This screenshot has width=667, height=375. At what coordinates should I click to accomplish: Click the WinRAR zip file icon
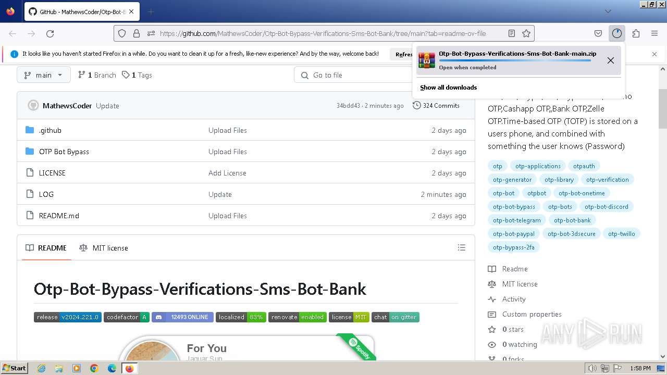tap(427, 60)
